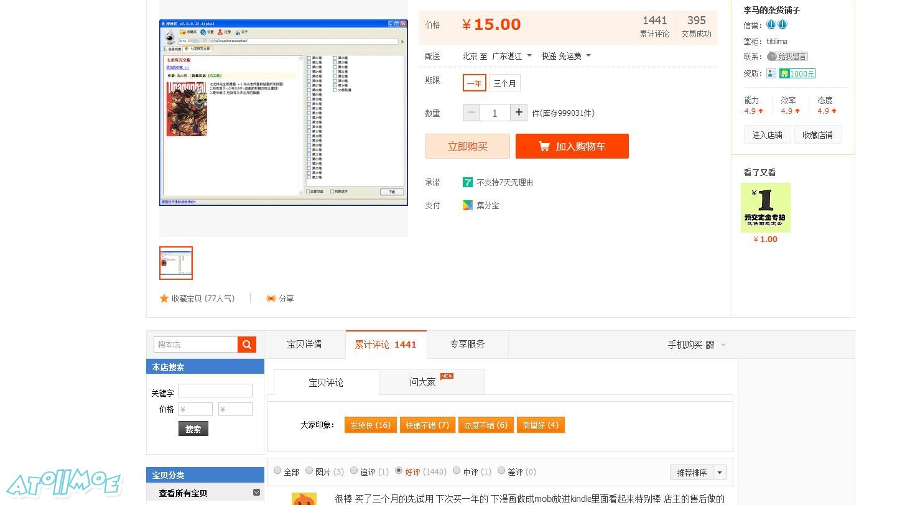Open the 问大家 tab
Image resolution: width=910 pixels, height=505 pixels.
(423, 382)
